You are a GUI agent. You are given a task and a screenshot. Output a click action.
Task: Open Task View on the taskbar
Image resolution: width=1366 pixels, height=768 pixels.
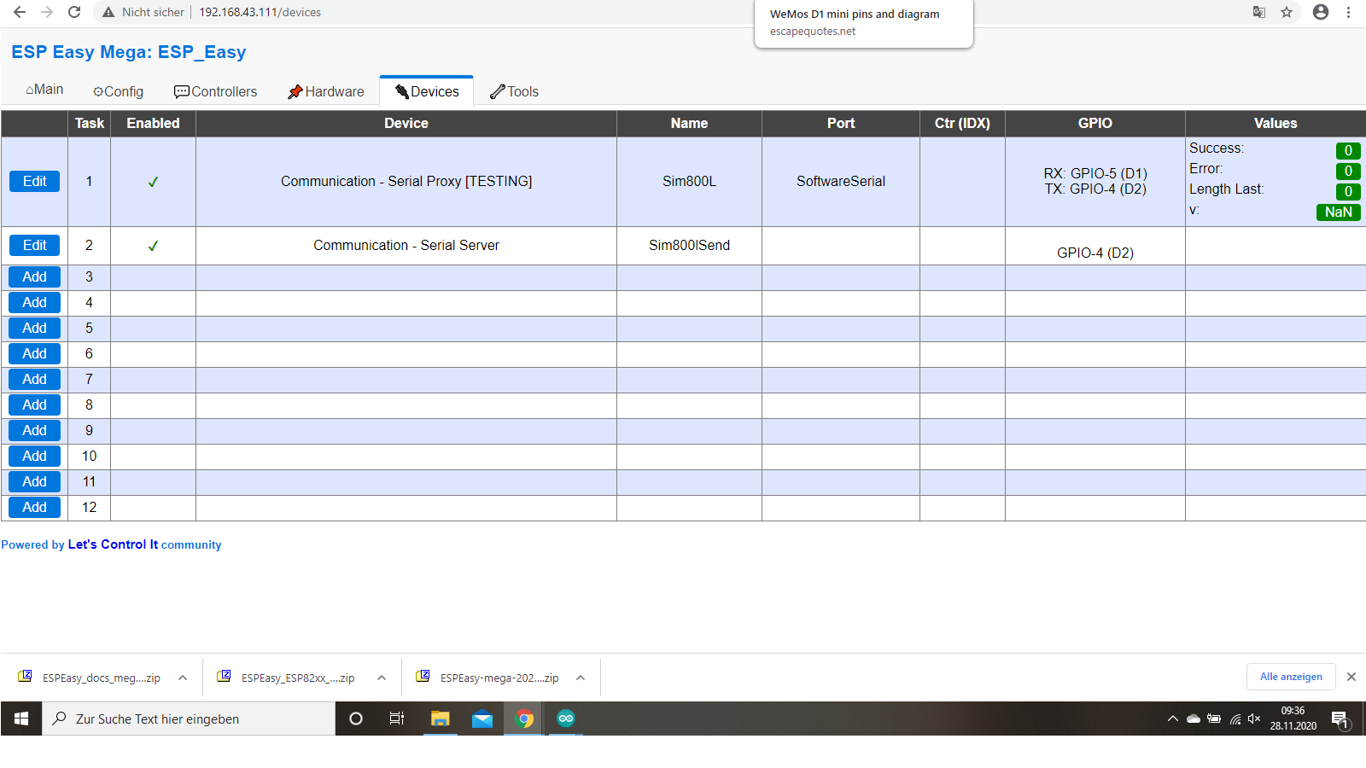(x=397, y=719)
